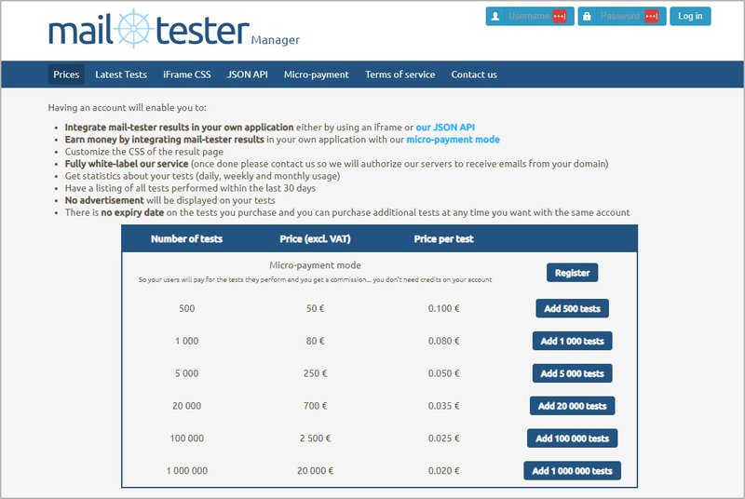Click the '80 €' price cell
The image size is (745, 499).
pos(315,341)
